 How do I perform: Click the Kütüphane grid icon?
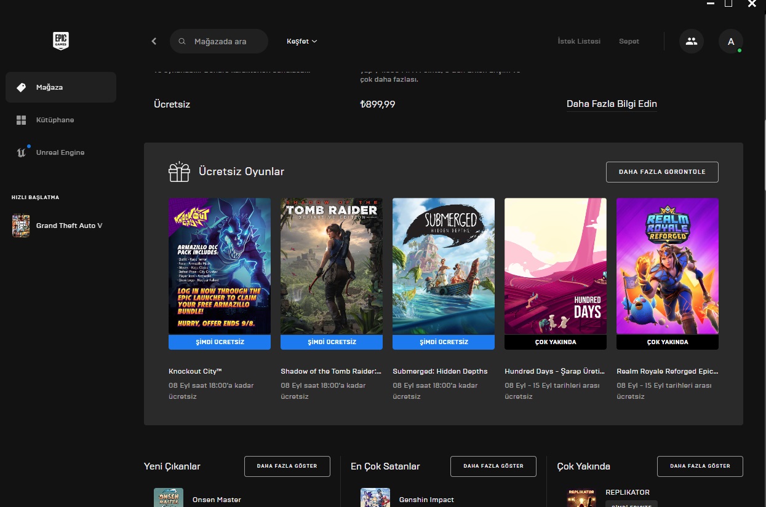(22, 120)
